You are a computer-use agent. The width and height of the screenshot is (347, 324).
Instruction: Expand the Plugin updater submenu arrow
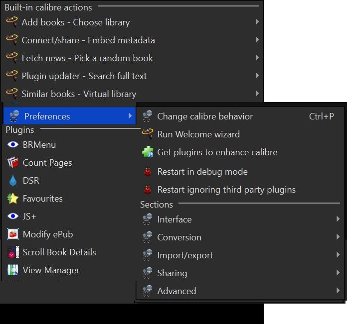[257, 76]
